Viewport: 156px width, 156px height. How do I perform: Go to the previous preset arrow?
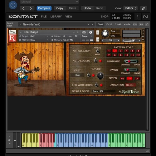click(x=23, y=8)
